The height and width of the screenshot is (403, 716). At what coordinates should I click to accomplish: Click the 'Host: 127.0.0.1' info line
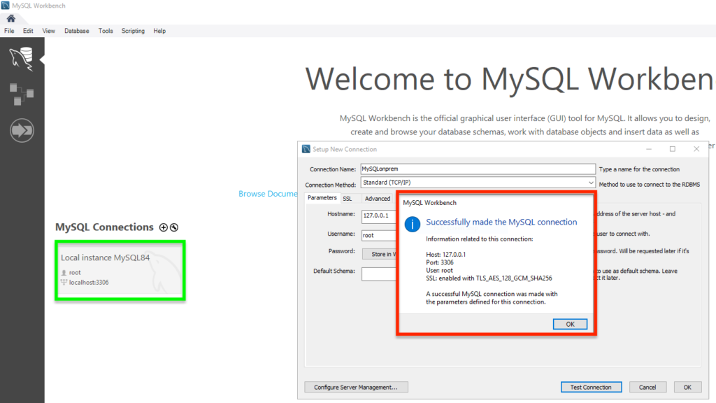coord(445,255)
